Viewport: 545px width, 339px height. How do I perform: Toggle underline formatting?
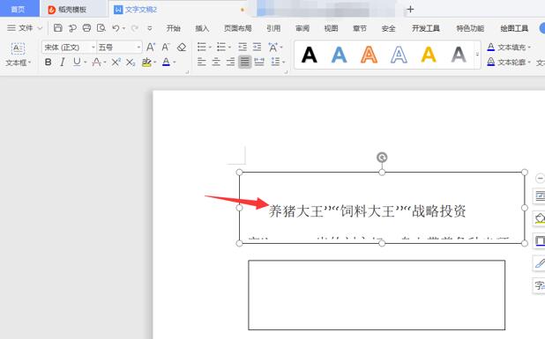point(77,63)
